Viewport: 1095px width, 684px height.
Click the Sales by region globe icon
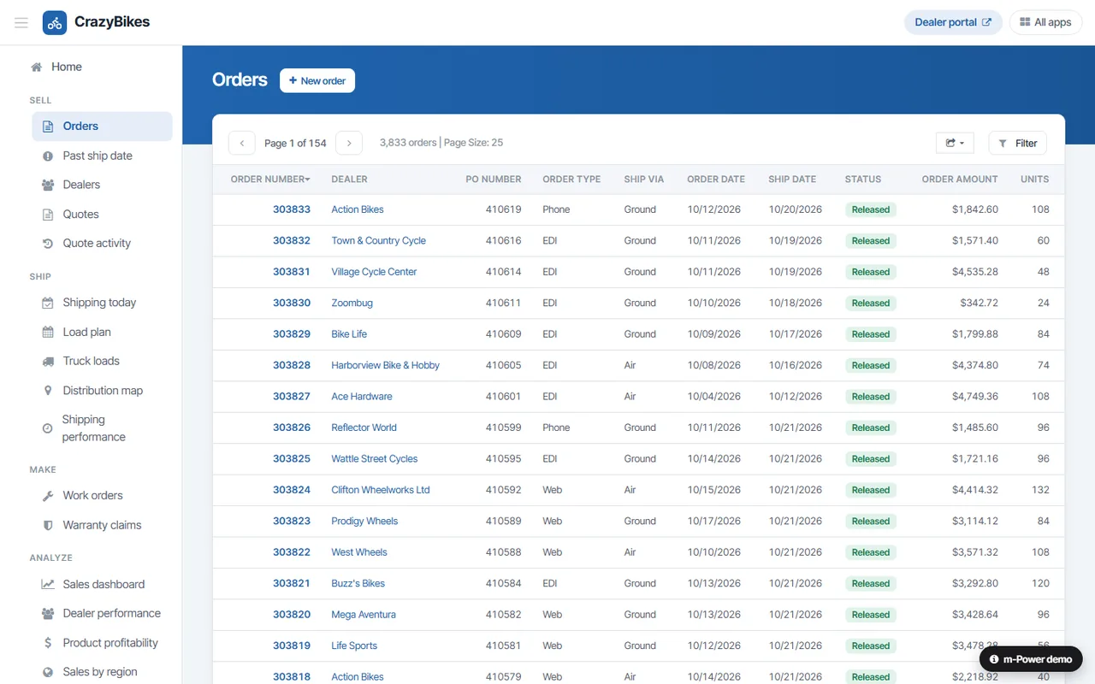click(48, 672)
